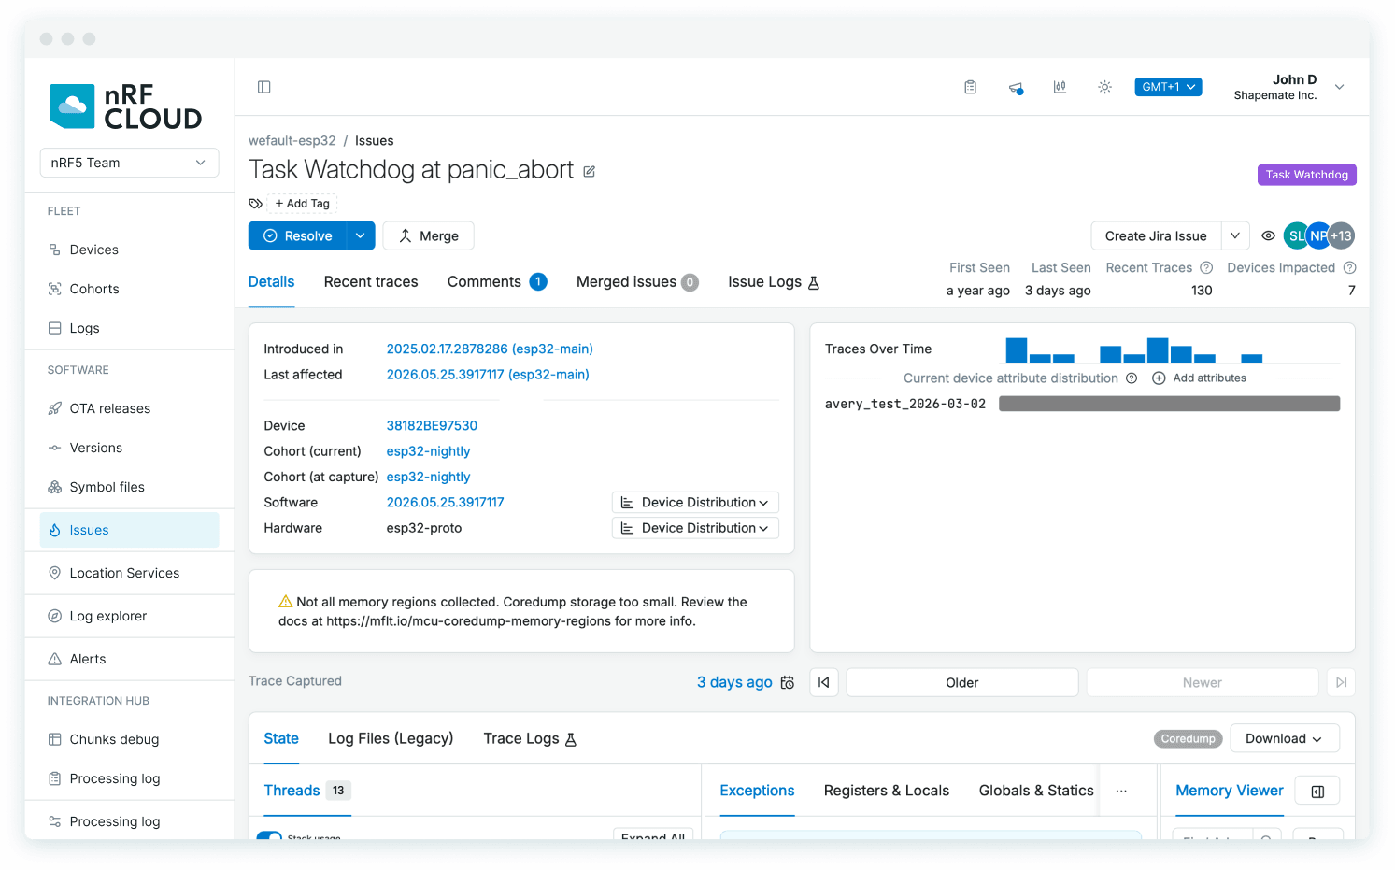
Task: Toggle the Memory Viewer panel layout icon
Action: (1317, 791)
